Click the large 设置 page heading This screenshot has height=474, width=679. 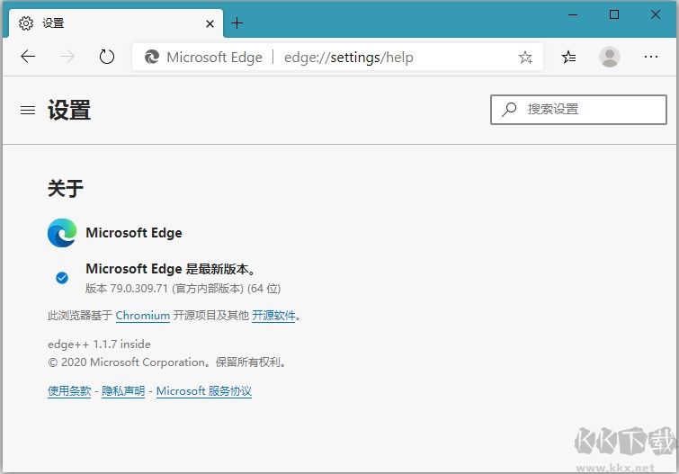click(x=69, y=110)
